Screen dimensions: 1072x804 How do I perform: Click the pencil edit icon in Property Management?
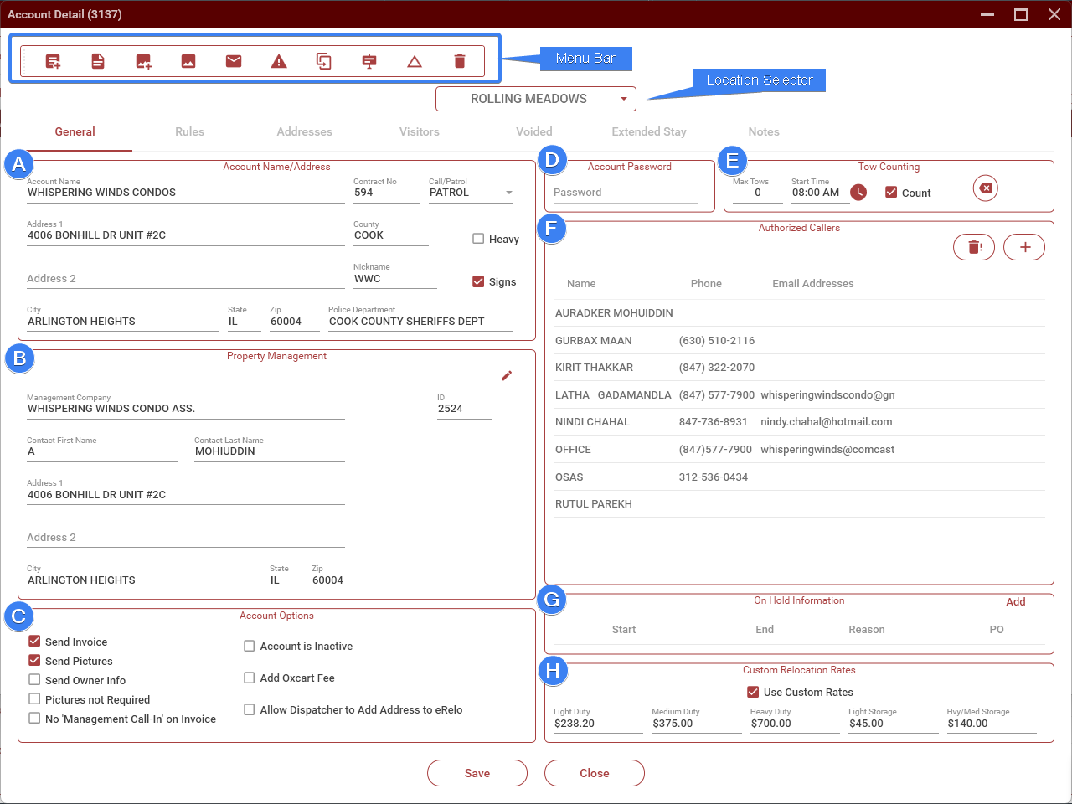[x=506, y=376]
